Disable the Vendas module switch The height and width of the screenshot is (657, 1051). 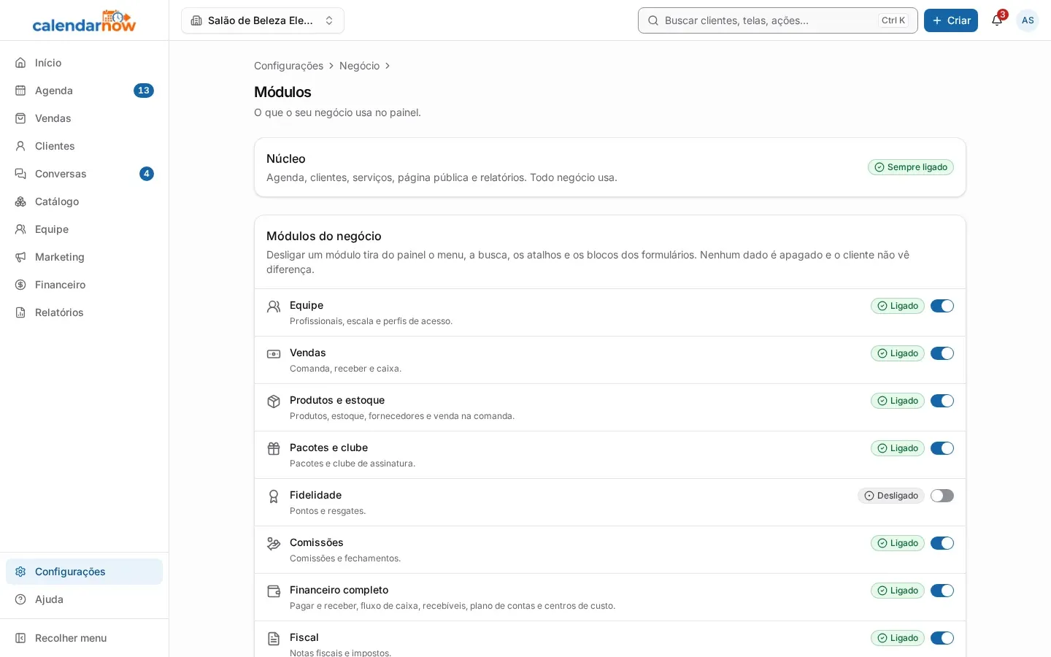[942, 353]
